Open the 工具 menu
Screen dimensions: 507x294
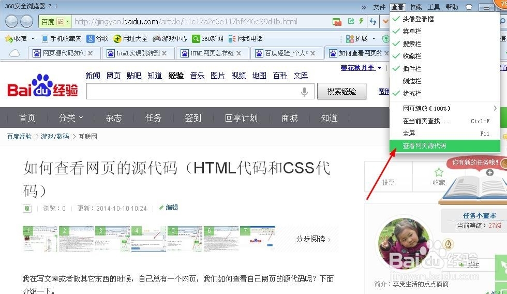[x=434, y=7]
